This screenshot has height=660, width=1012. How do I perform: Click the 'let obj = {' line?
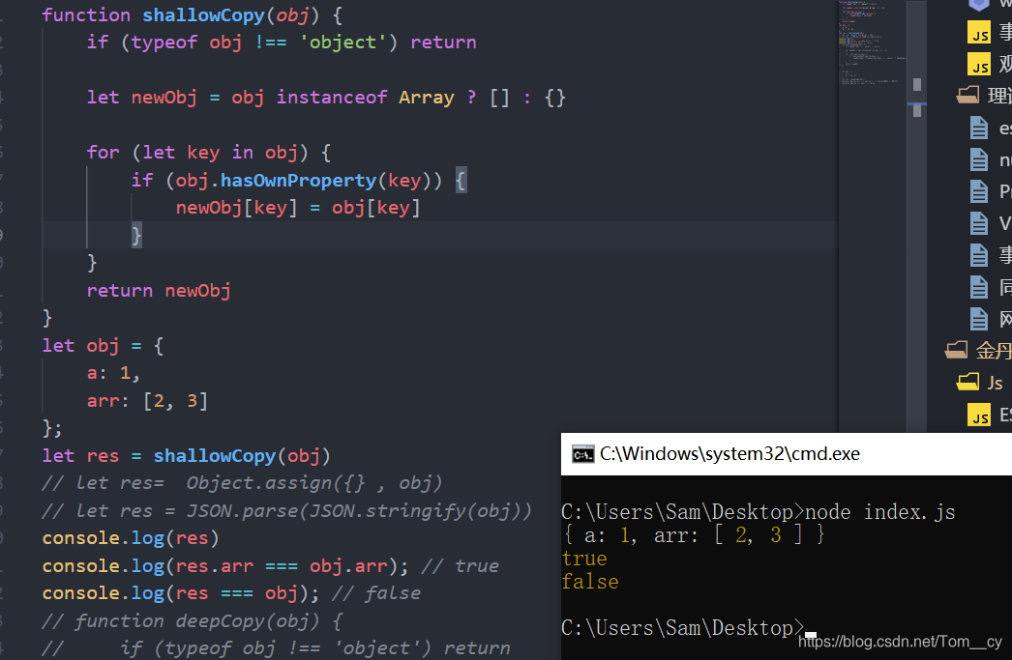coord(104,346)
